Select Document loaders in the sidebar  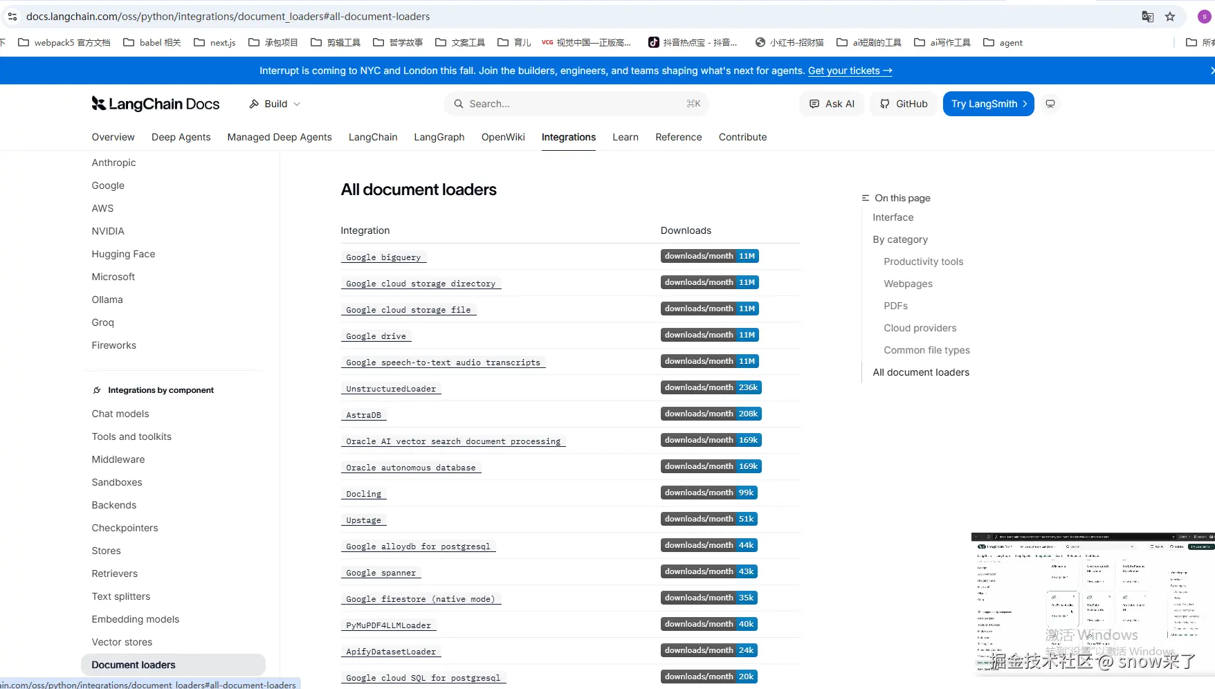click(x=173, y=665)
